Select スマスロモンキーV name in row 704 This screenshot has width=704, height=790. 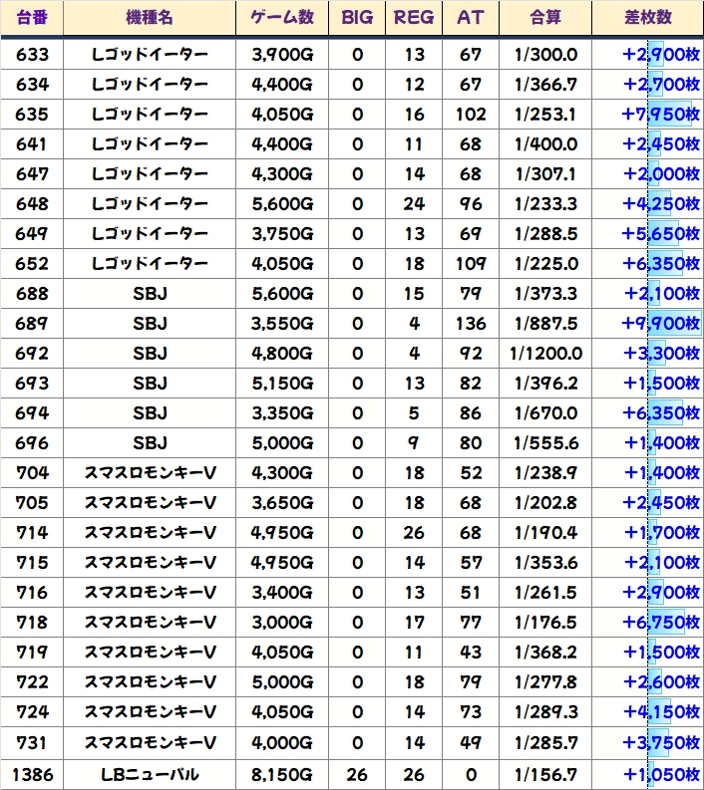coord(150,473)
